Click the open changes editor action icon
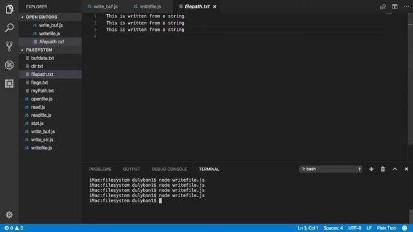 [383, 6]
